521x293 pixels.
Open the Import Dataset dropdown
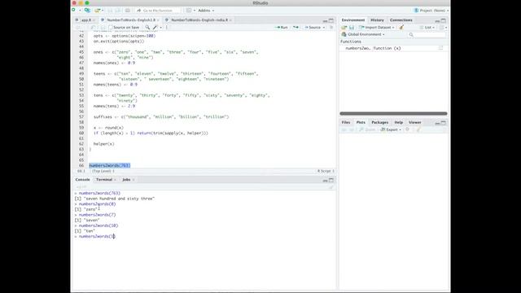[x=377, y=27]
